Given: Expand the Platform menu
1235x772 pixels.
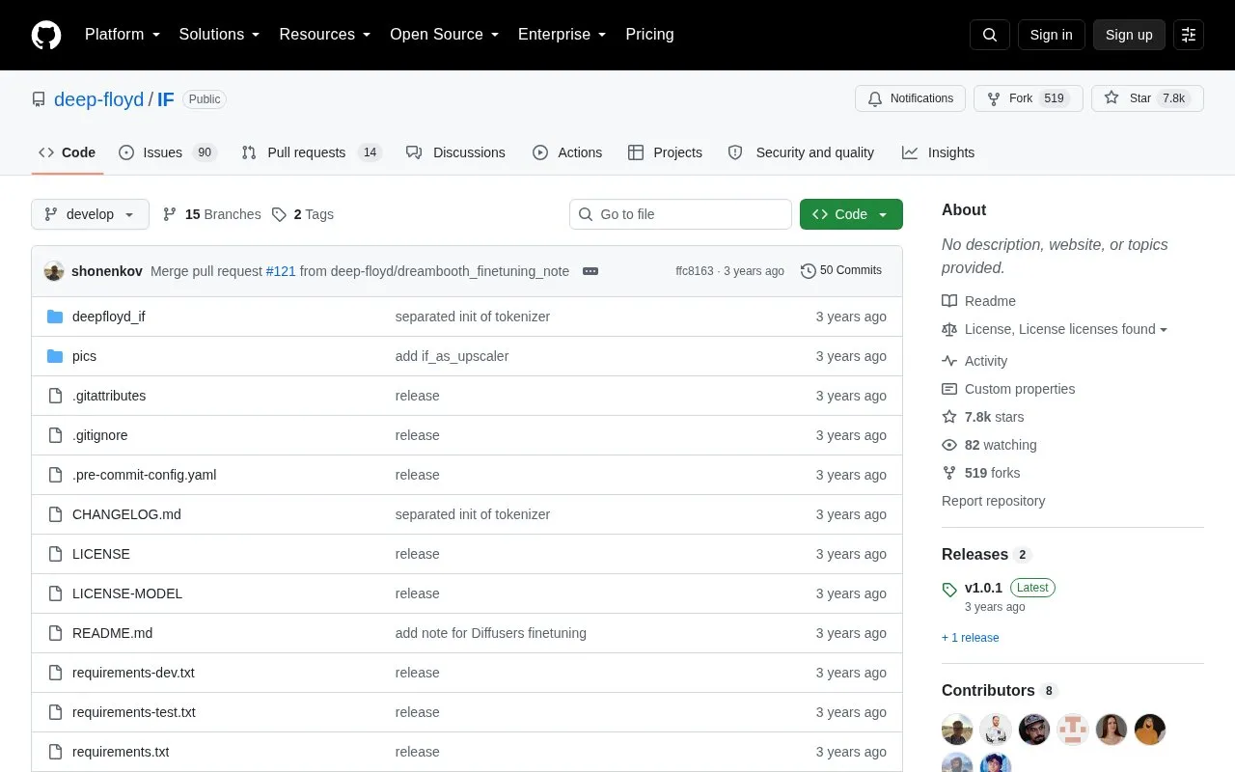Looking at the screenshot, I should (123, 35).
